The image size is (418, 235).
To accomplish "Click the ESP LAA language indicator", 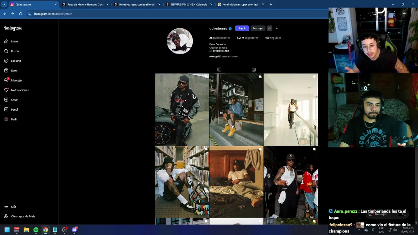I will coord(381,230).
